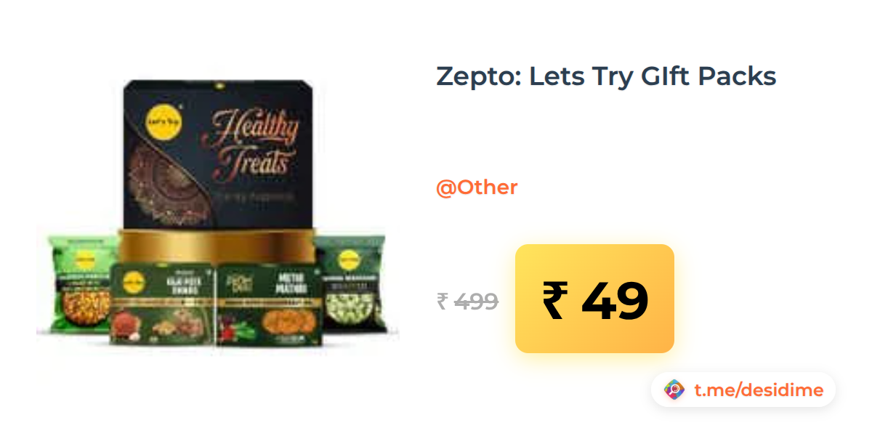Open the t.me/desidime Telegram link
Screen dimensions: 872x436
[x=759, y=390]
